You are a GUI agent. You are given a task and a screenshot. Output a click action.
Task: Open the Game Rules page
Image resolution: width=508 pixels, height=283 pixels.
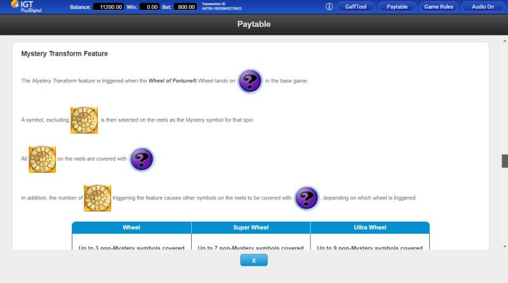438,7
